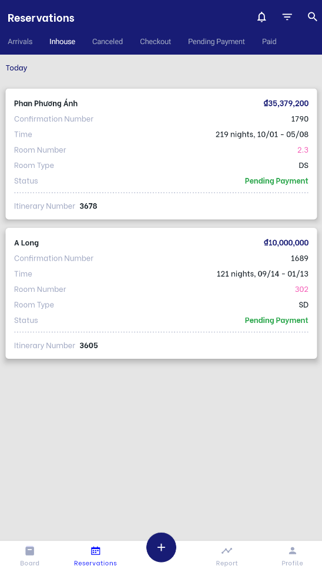Open the filter list icon
Image resolution: width=322 pixels, height=569 pixels.
pyautogui.click(x=287, y=17)
